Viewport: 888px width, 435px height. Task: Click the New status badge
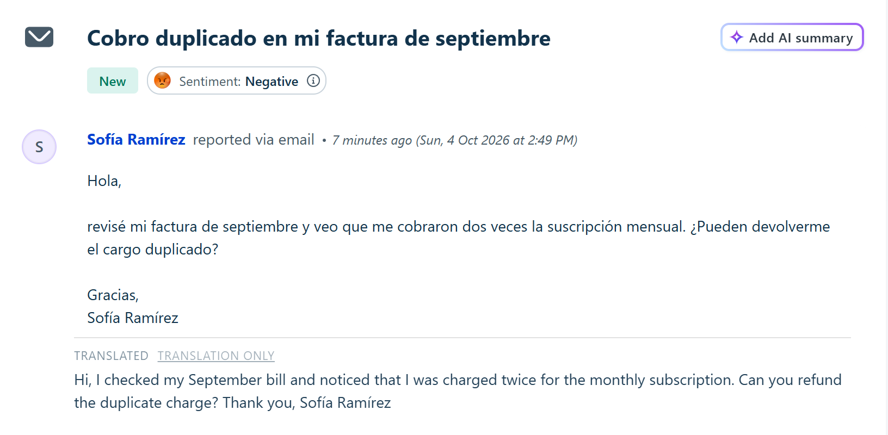[x=113, y=80]
